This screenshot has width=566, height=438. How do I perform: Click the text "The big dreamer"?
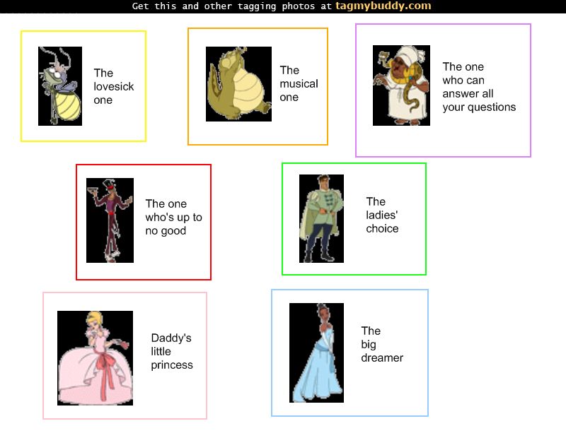[382, 344]
